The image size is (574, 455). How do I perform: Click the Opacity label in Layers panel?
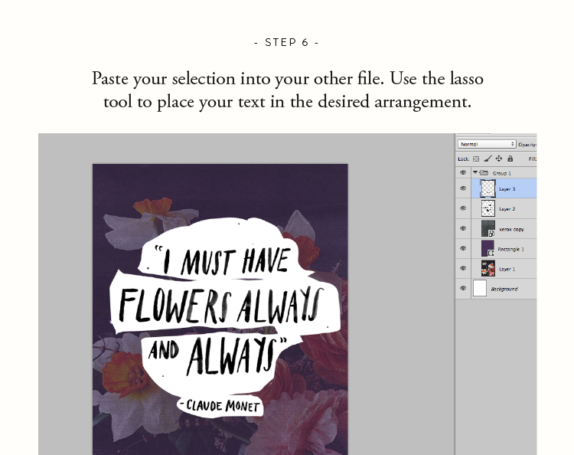tap(527, 145)
